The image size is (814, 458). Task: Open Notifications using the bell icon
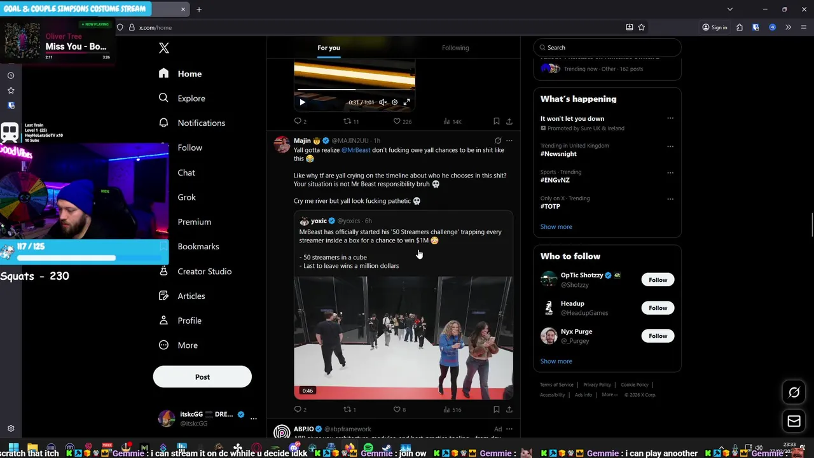coord(163,123)
